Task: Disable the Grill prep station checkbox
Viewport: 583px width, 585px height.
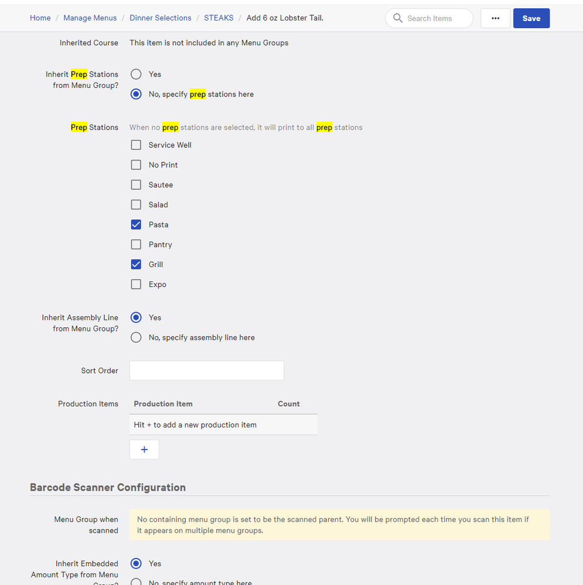Action: [136, 265]
